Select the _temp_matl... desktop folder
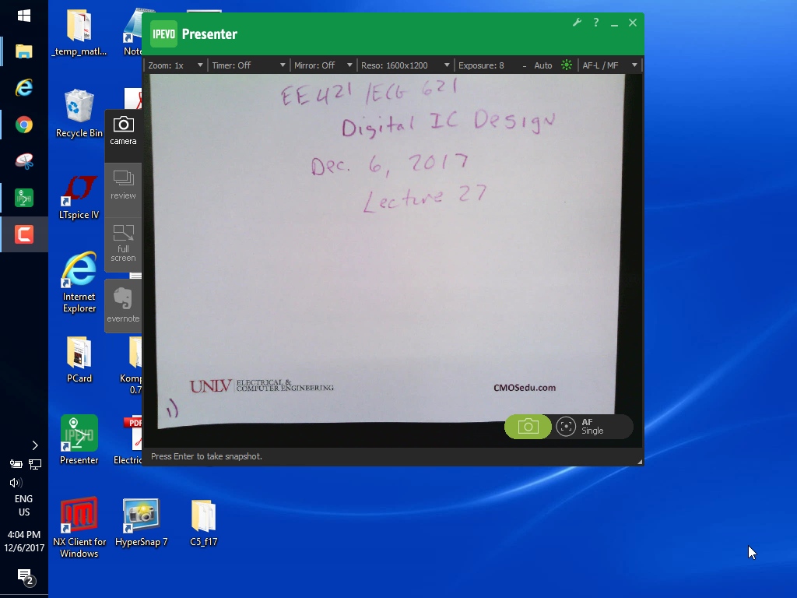The height and width of the screenshot is (598, 797). [x=79, y=33]
